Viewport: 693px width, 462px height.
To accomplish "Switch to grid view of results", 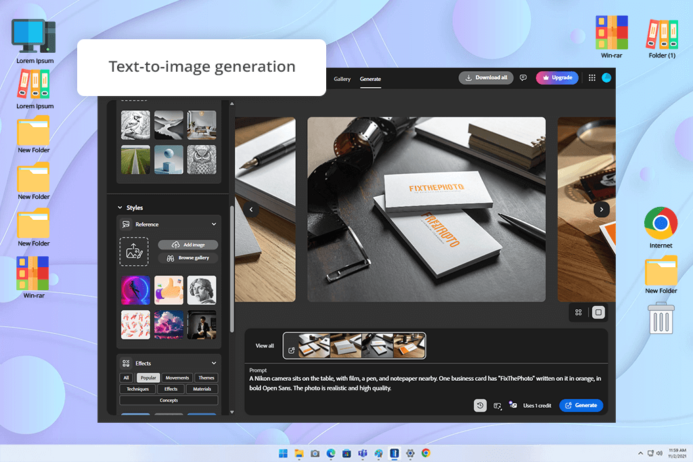I will 578,313.
